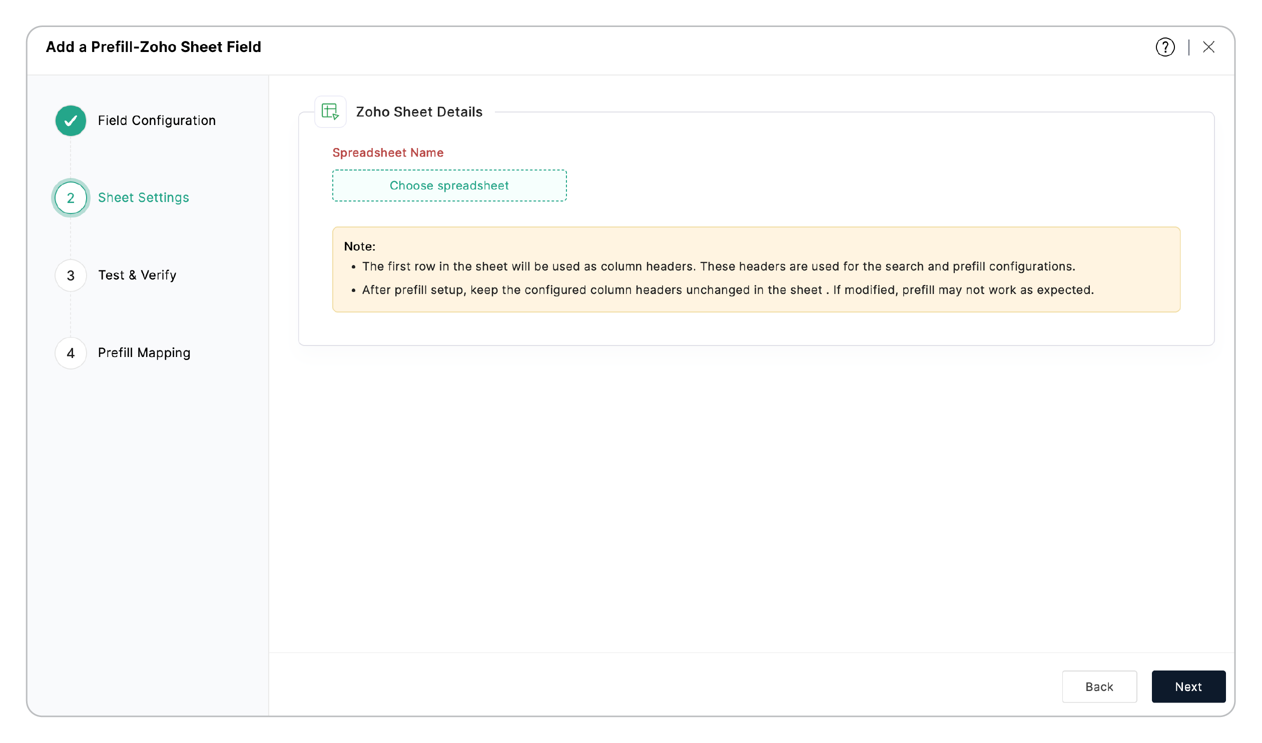Screen dimensions: 1262x743
Task: Click the "Note:" heading text
Action: [x=360, y=246]
